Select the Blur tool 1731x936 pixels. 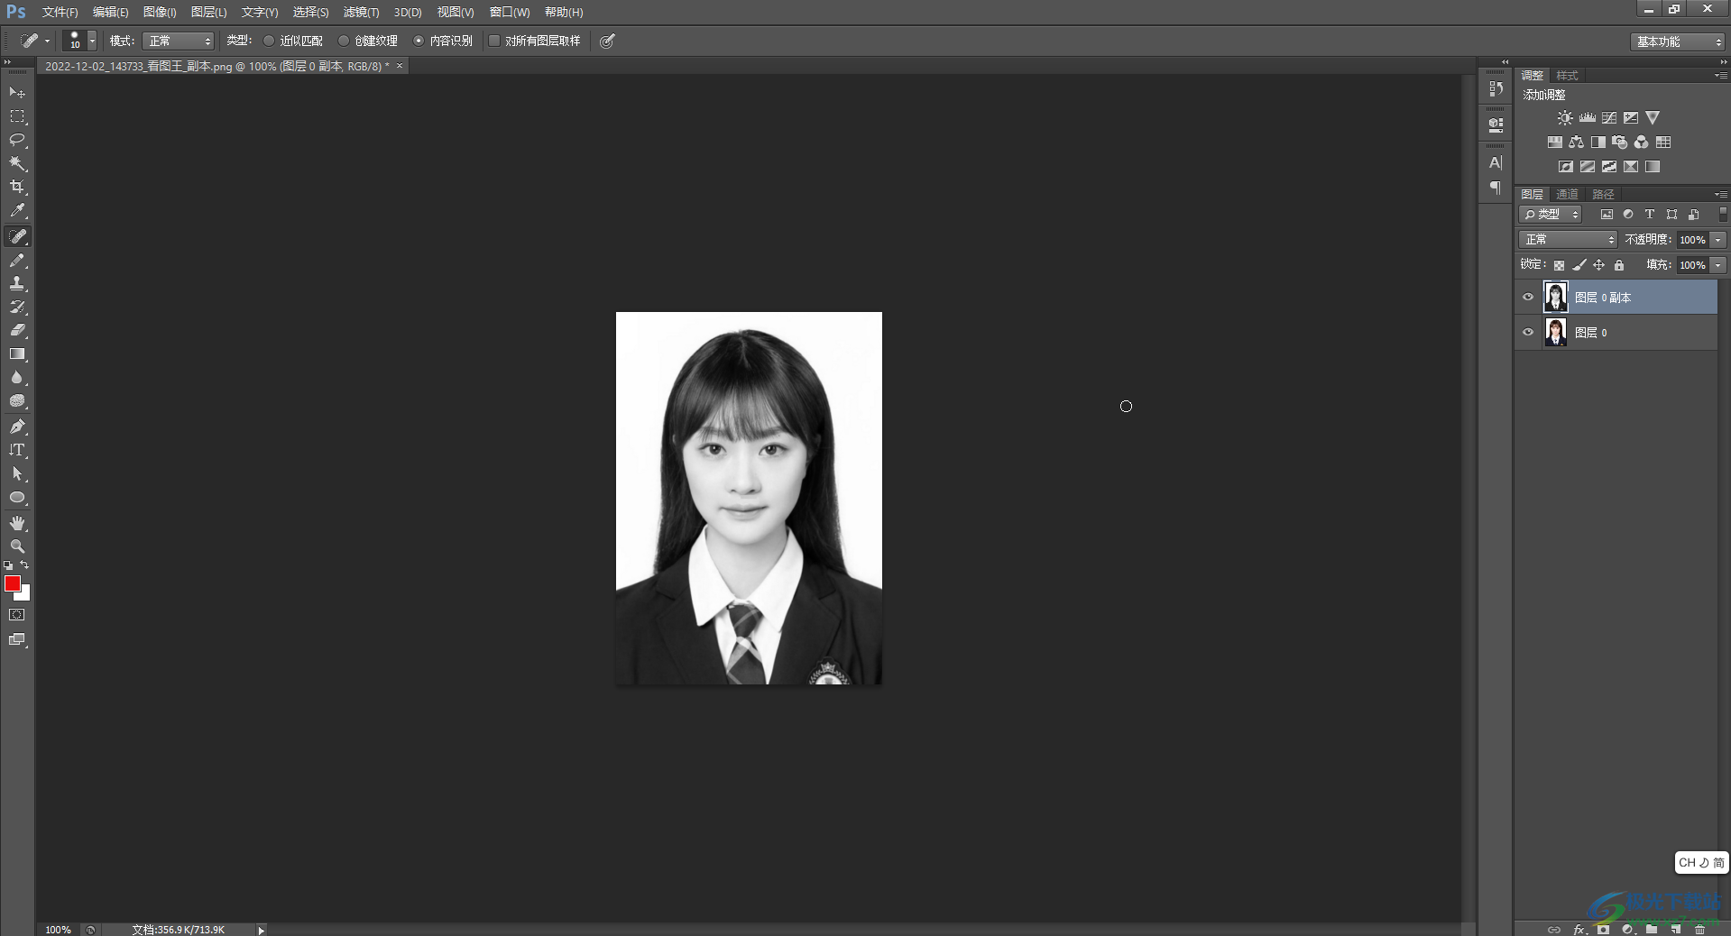pyautogui.click(x=17, y=377)
